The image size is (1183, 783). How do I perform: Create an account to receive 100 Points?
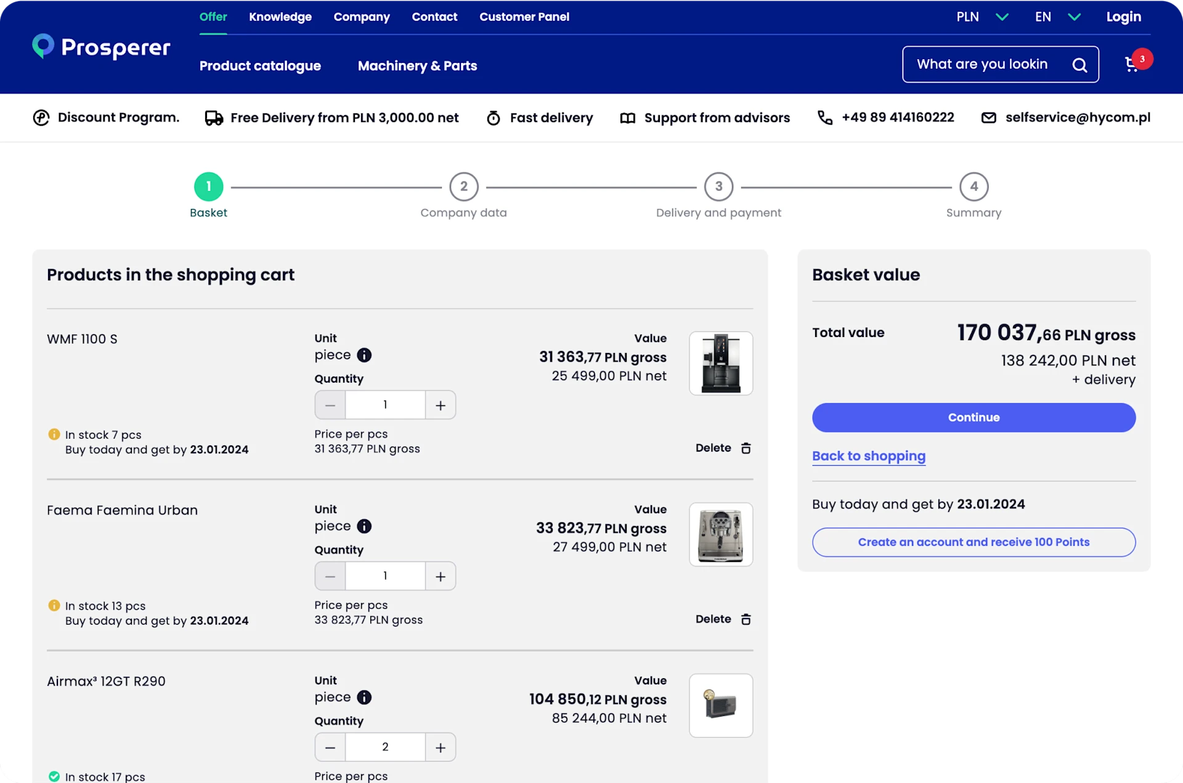coord(974,542)
